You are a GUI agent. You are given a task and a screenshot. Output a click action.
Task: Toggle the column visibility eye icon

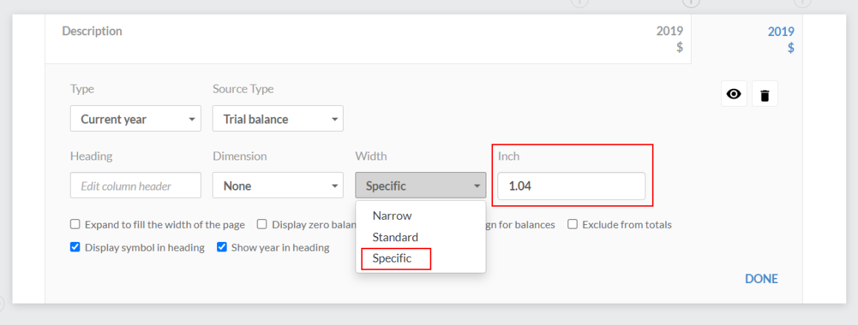click(734, 94)
